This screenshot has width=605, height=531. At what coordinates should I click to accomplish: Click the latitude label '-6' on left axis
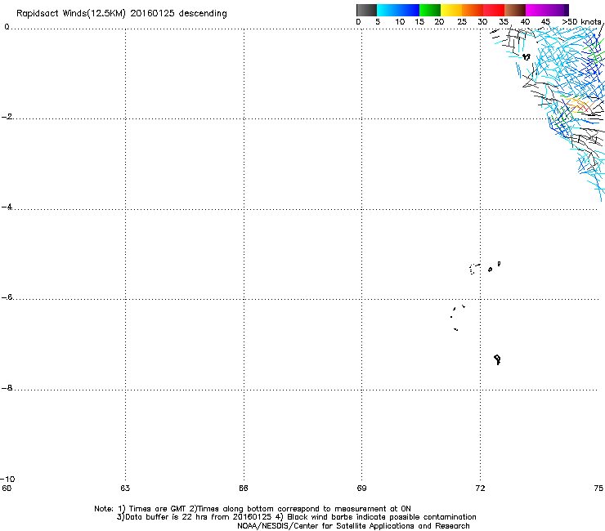[7, 297]
